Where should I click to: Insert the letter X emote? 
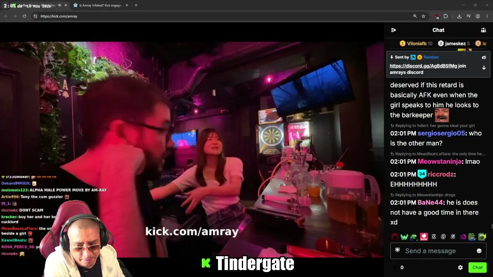(x=434, y=237)
